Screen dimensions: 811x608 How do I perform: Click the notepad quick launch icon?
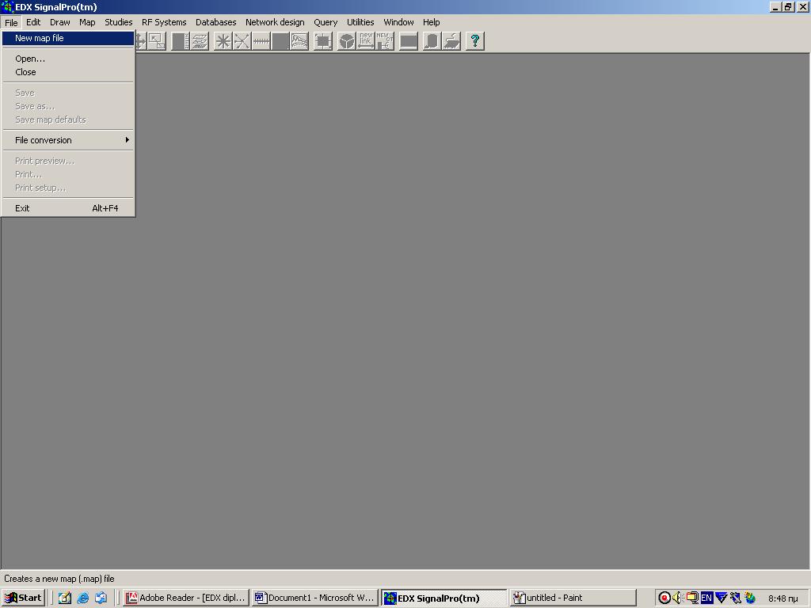(65, 598)
